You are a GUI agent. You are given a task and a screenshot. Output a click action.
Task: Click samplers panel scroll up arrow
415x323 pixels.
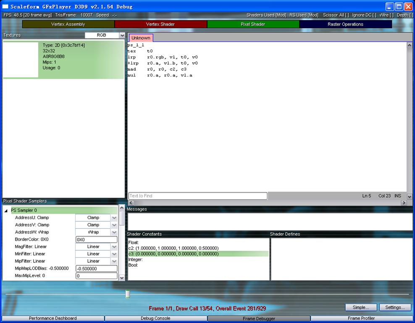pyautogui.click(x=122, y=208)
